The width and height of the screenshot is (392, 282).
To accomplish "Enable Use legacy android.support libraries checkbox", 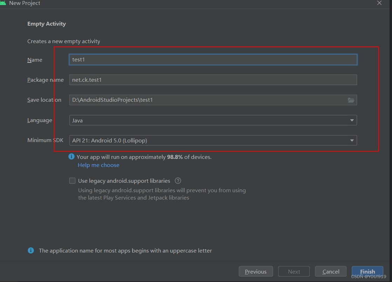I will click(x=72, y=181).
